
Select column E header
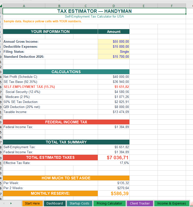[x=143, y=6]
